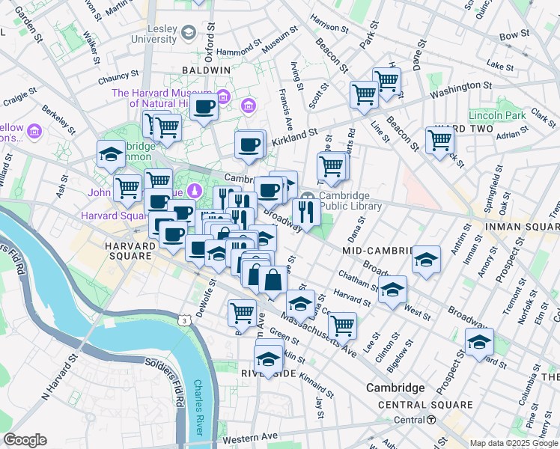This screenshot has height=449, width=560.
Task: Select shopping cart marker near Cambridge Public Library
Action: click(332, 170)
